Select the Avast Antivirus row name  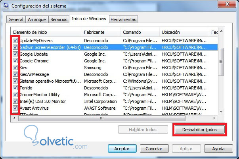coord(34,108)
